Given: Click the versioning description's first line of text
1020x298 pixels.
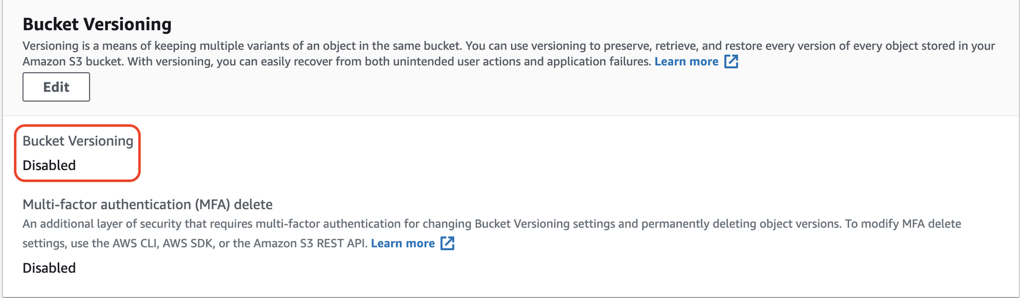Looking at the screenshot, I should click(x=508, y=46).
